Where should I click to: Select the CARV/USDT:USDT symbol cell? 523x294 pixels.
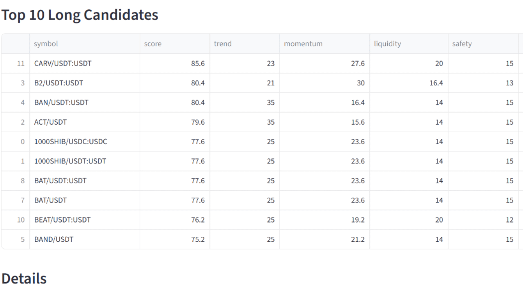pos(63,63)
